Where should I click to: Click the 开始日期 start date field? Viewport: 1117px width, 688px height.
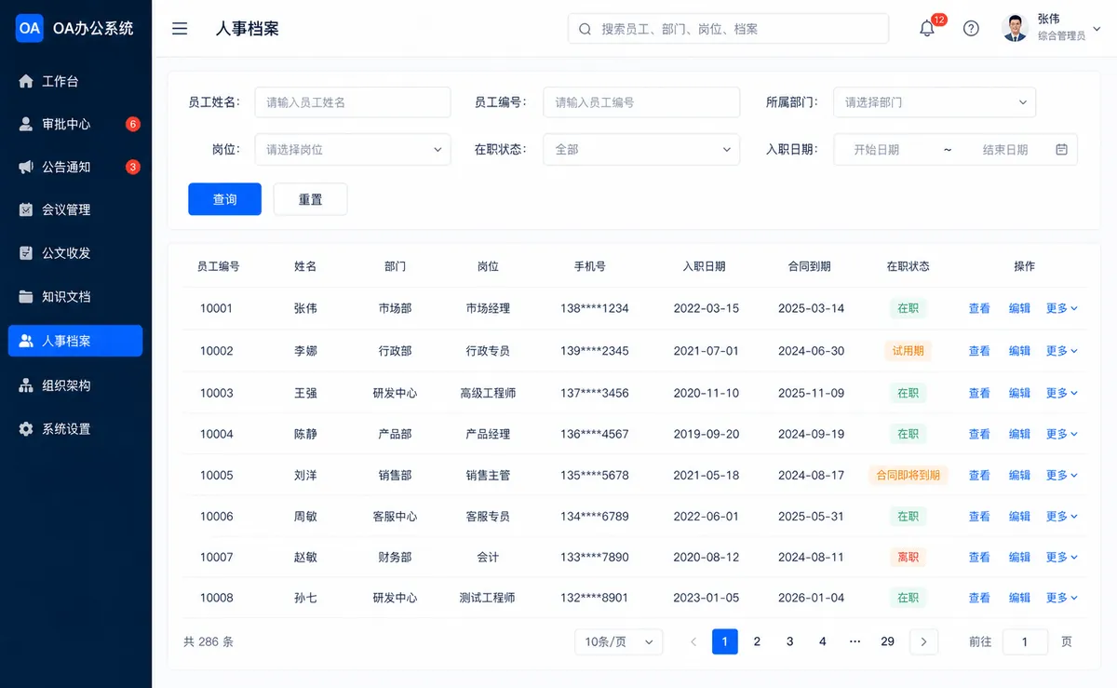click(x=877, y=149)
